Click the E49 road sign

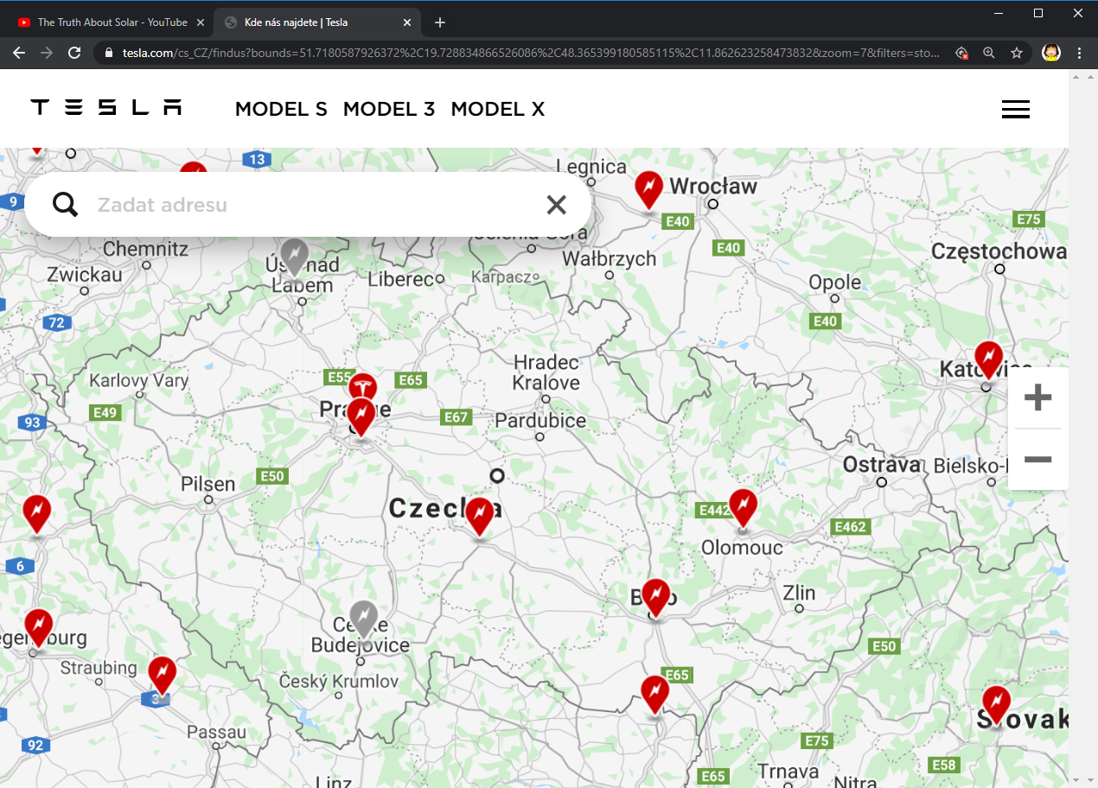105,413
